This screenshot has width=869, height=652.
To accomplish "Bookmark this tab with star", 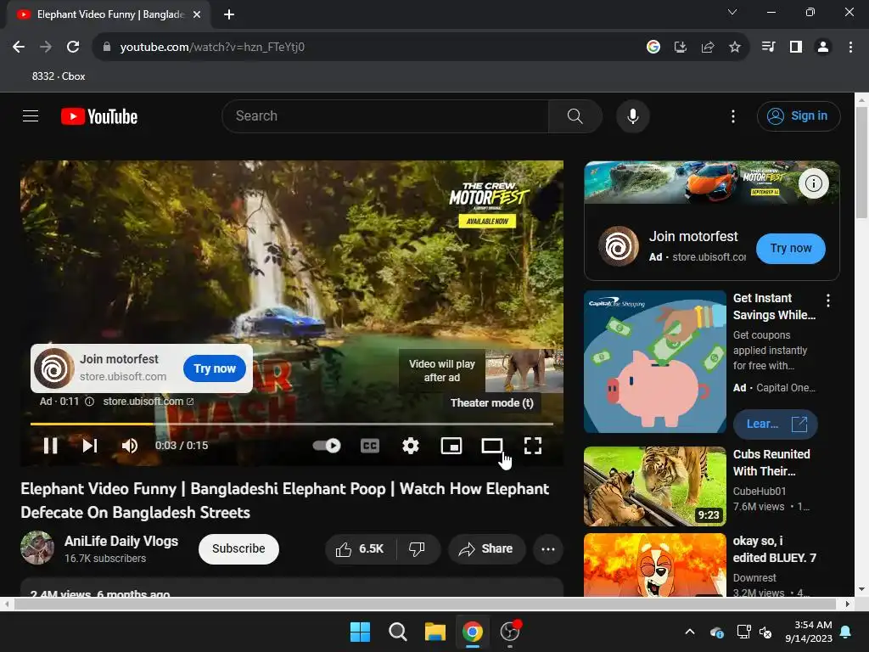I will pyautogui.click(x=735, y=48).
